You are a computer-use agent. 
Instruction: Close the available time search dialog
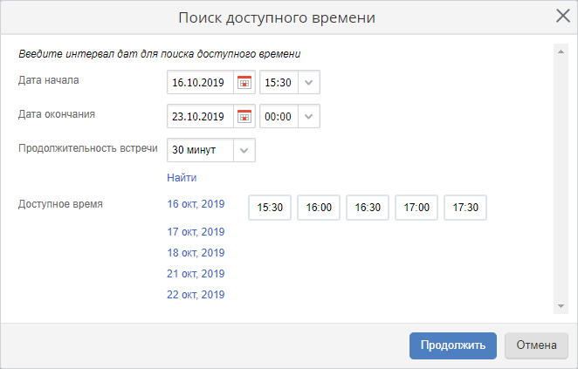563,16
